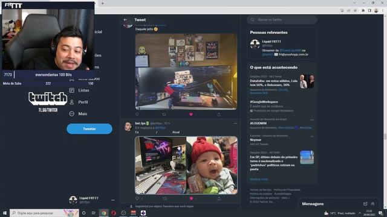This screenshot has width=387, height=217.
Task: Click the red Opera icon on the taskbar
Action: tap(114, 213)
